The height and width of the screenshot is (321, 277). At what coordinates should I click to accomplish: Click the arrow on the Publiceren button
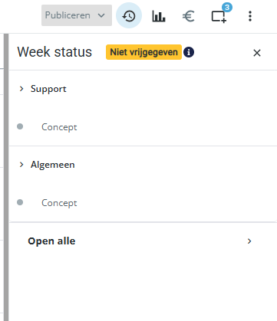pyautogui.click(x=101, y=15)
